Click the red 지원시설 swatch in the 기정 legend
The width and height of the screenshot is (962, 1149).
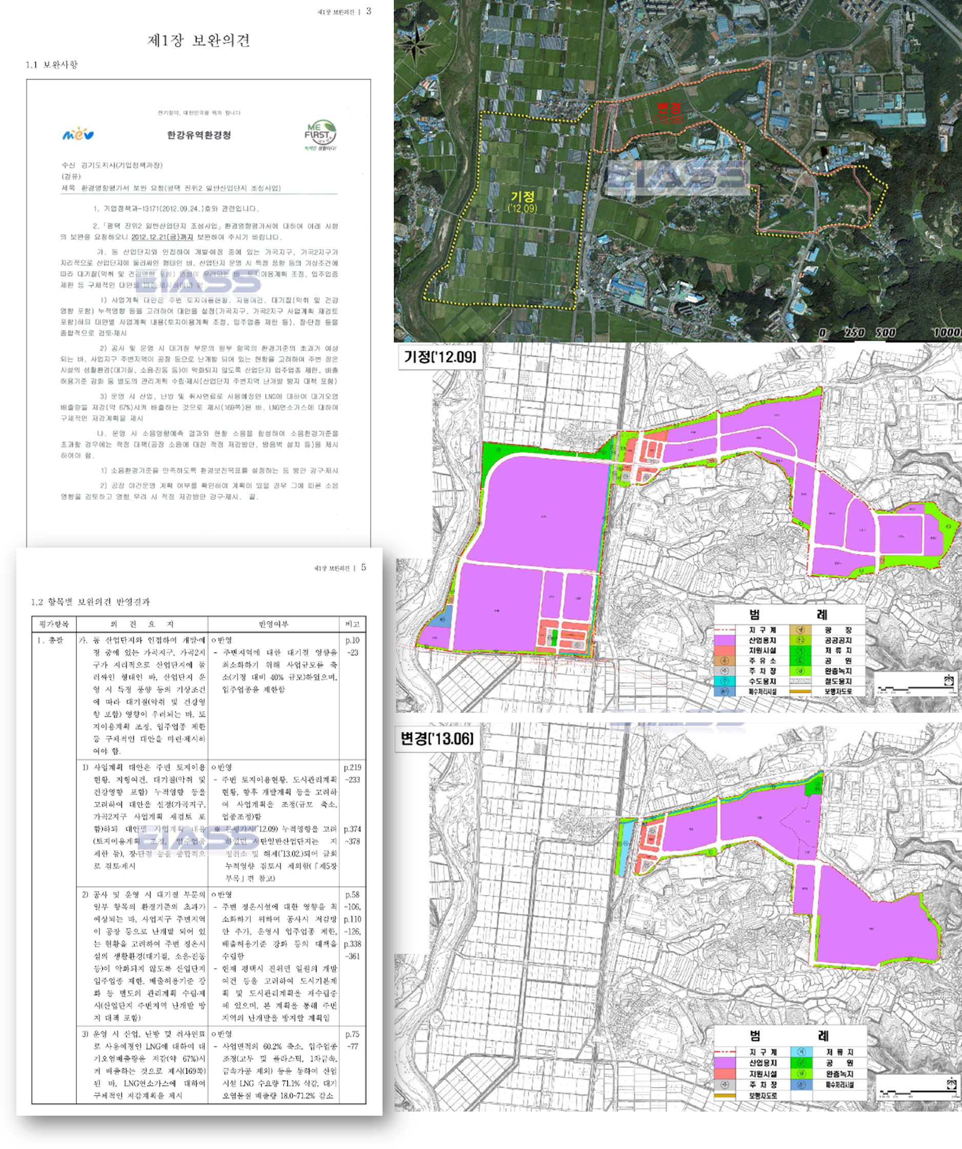tap(725, 651)
